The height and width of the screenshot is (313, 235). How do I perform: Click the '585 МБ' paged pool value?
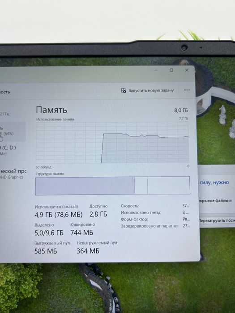click(46, 251)
